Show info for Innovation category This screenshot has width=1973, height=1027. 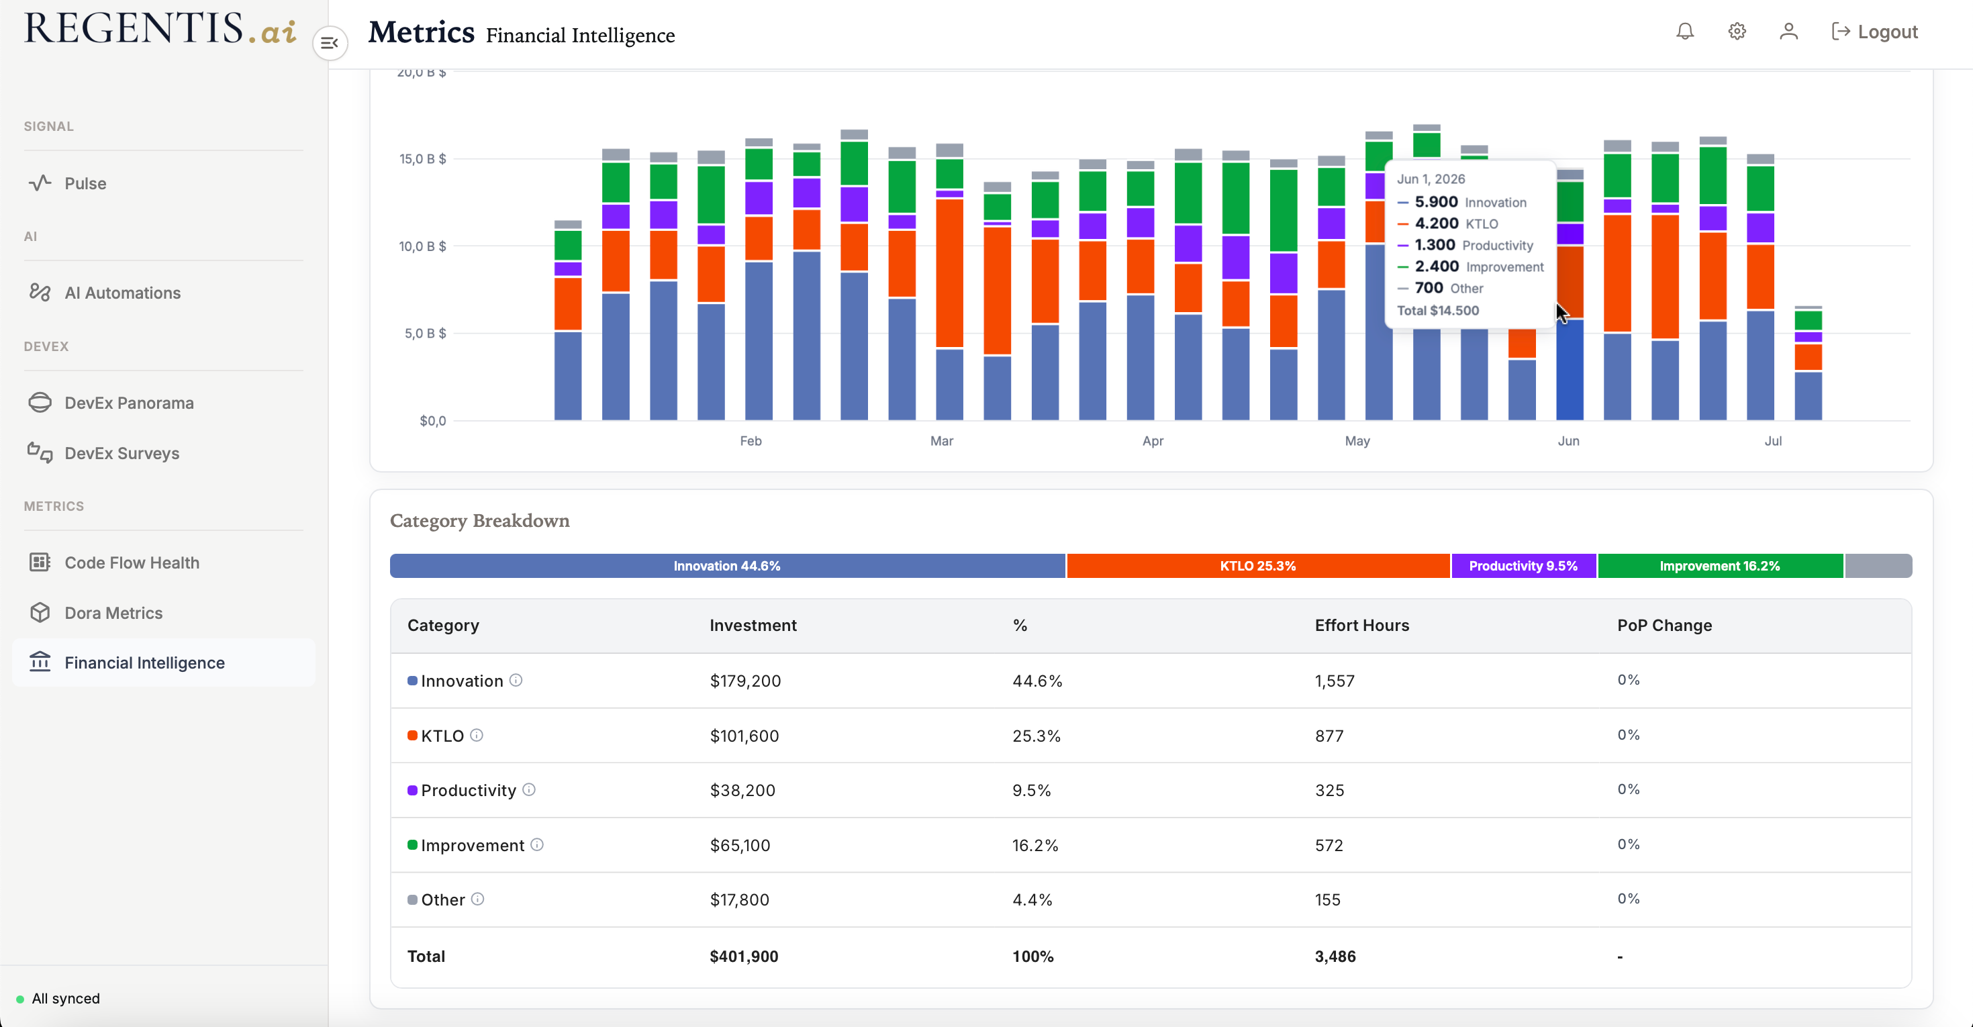pos(516,680)
